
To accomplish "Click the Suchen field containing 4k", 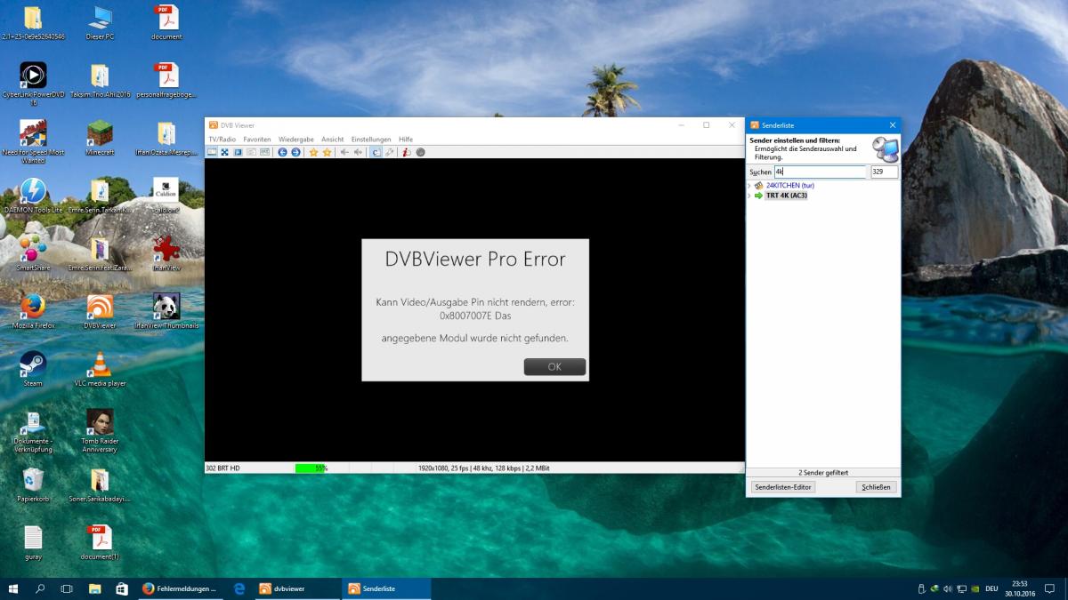I will tap(820, 172).
